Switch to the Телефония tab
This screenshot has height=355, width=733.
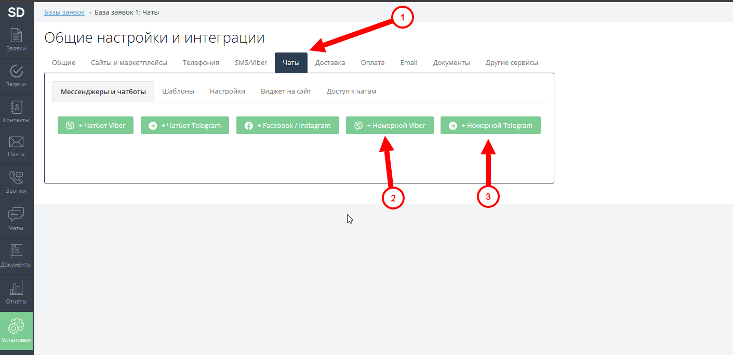pos(201,62)
